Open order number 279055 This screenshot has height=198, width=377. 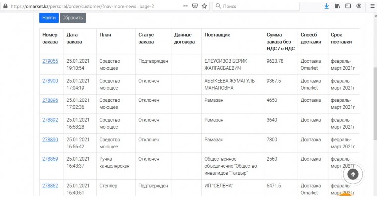[50, 61]
